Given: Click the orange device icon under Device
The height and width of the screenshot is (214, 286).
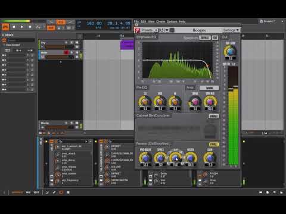Looking at the screenshot, I should pyautogui.click(x=4, y=40).
